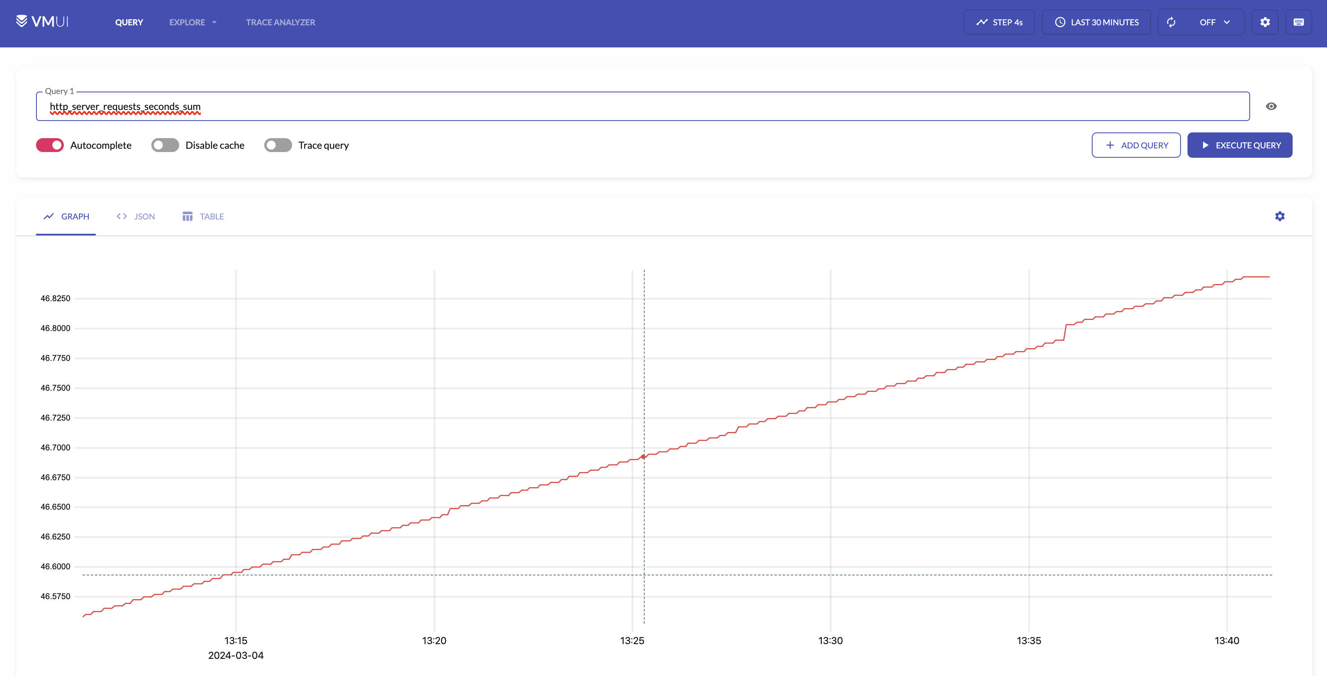The image size is (1327, 676).
Task: Open the TRACE ANALYZER page
Action: point(280,22)
